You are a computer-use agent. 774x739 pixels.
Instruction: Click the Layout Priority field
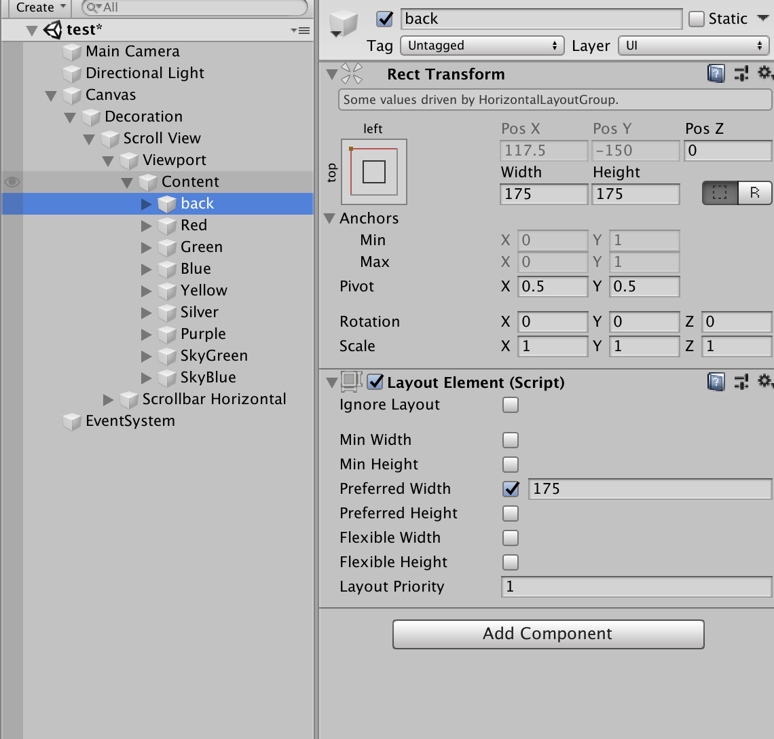coord(636,586)
